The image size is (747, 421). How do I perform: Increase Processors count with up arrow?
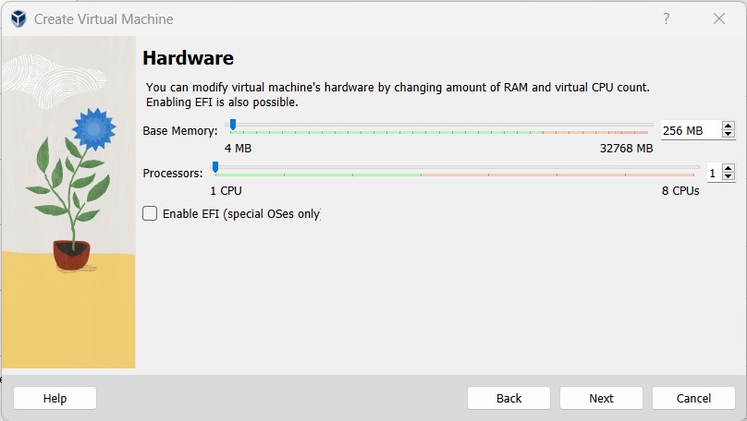coord(728,168)
